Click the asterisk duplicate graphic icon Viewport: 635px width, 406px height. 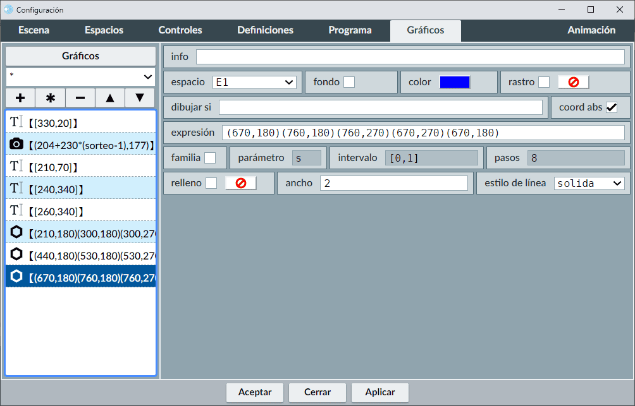51,98
